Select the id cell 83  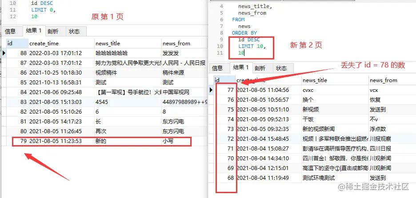(17, 102)
